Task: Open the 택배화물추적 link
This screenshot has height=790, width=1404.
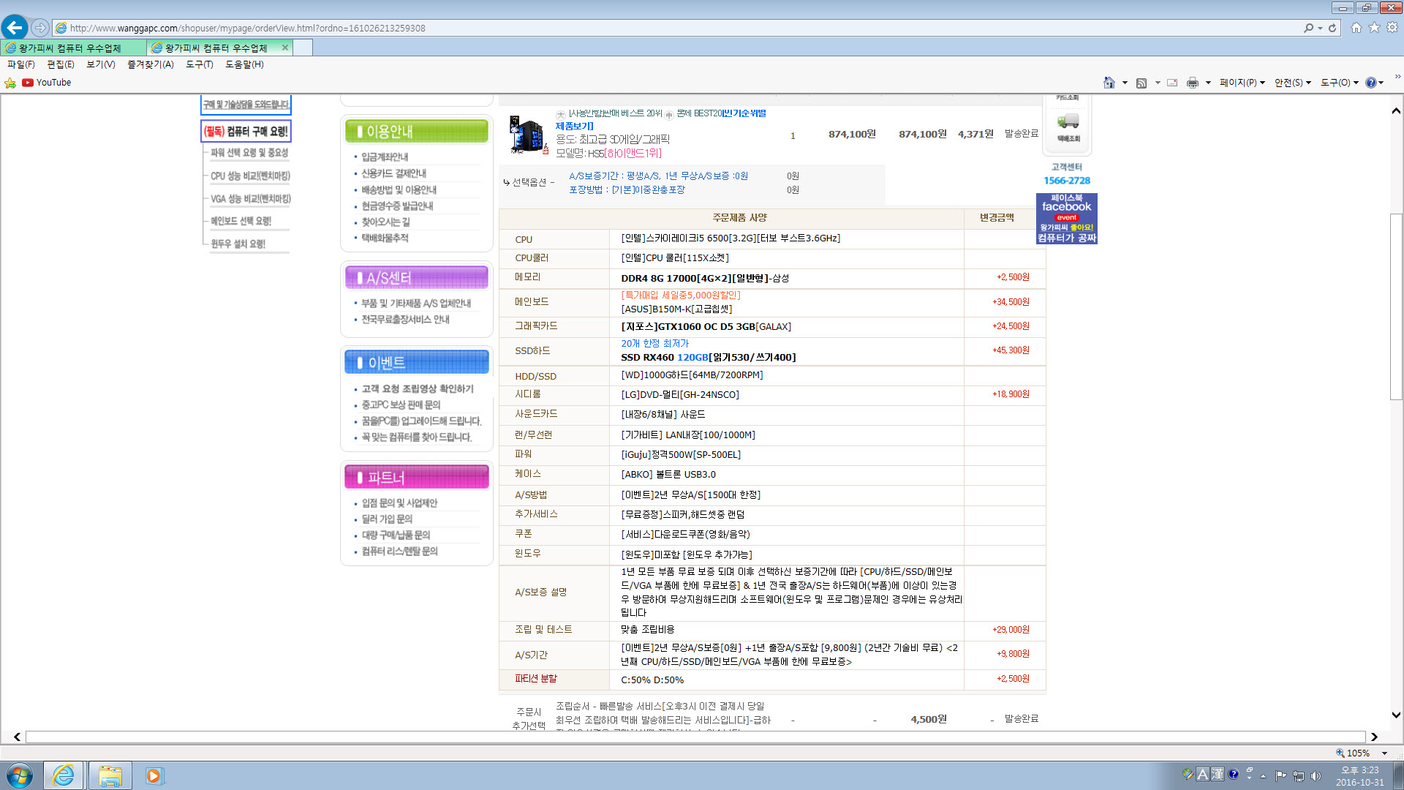Action: click(385, 238)
